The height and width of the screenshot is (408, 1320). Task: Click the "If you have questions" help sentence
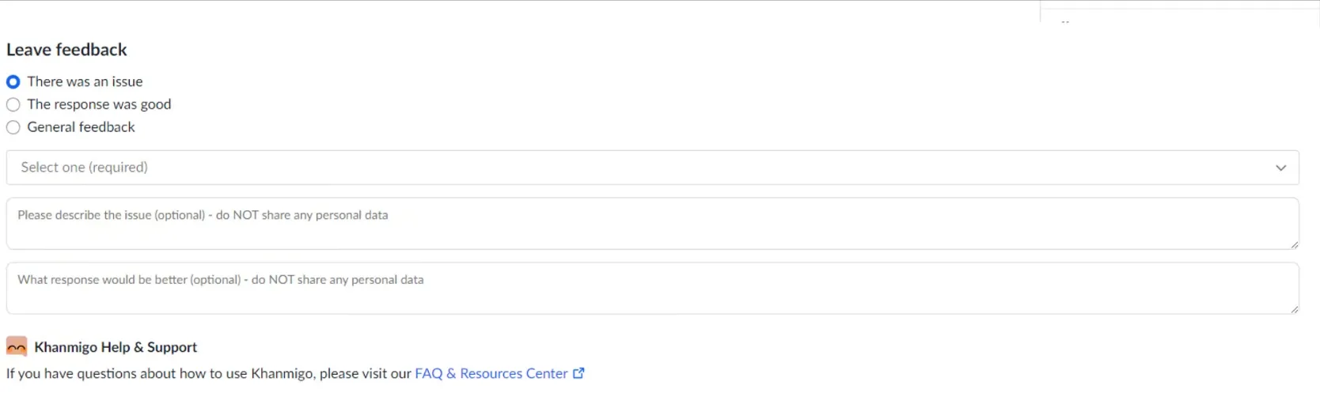pos(209,373)
